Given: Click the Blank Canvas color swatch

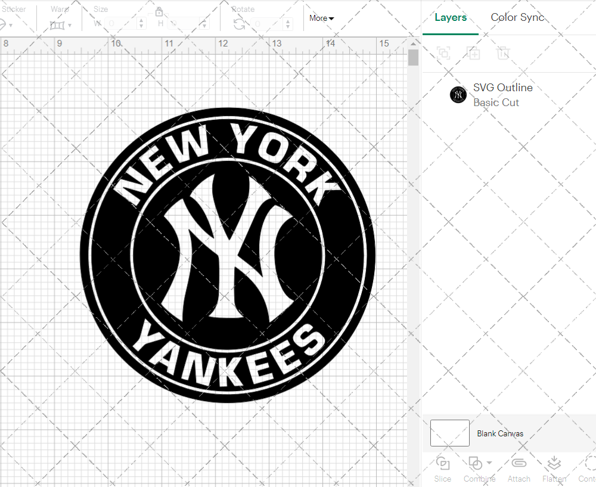Looking at the screenshot, I should tap(449, 433).
